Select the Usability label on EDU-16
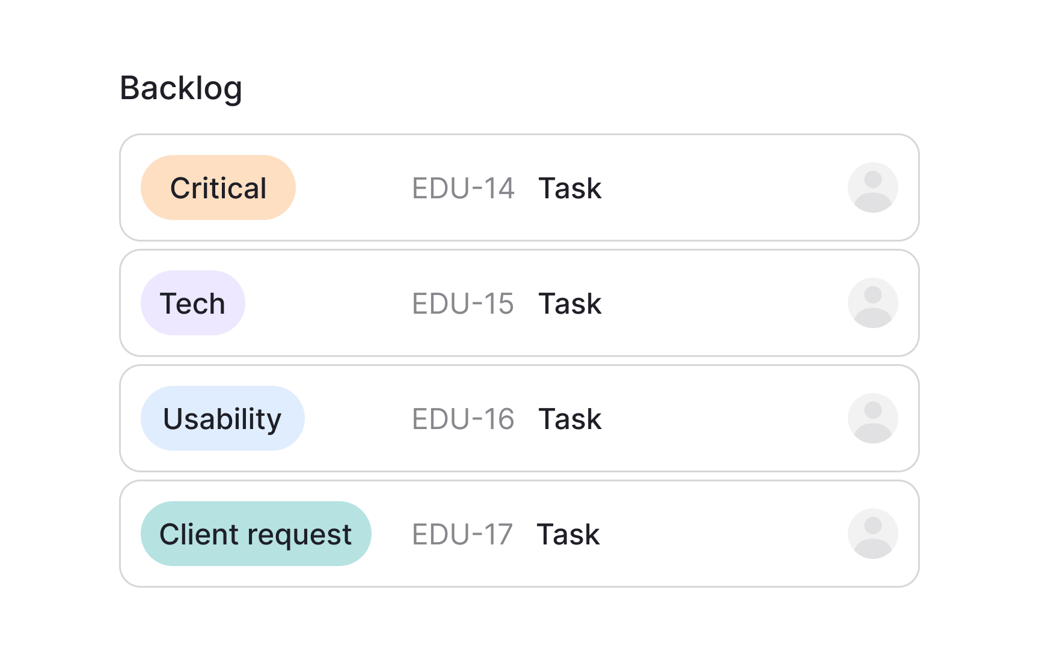Image resolution: width=1039 pixels, height=649 pixels. [222, 418]
